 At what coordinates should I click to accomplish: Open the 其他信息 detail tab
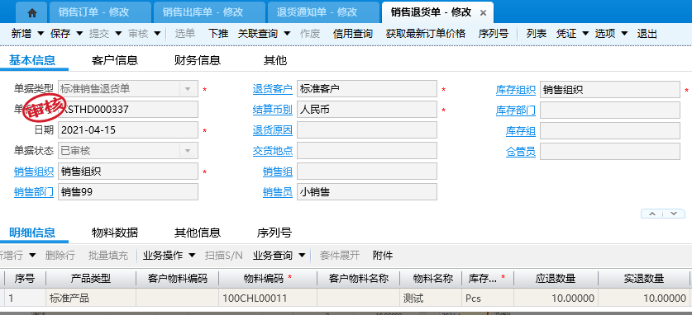(x=198, y=233)
